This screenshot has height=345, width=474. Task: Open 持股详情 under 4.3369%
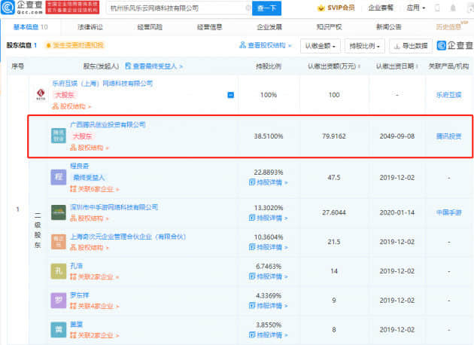pyautogui.click(x=268, y=306)
